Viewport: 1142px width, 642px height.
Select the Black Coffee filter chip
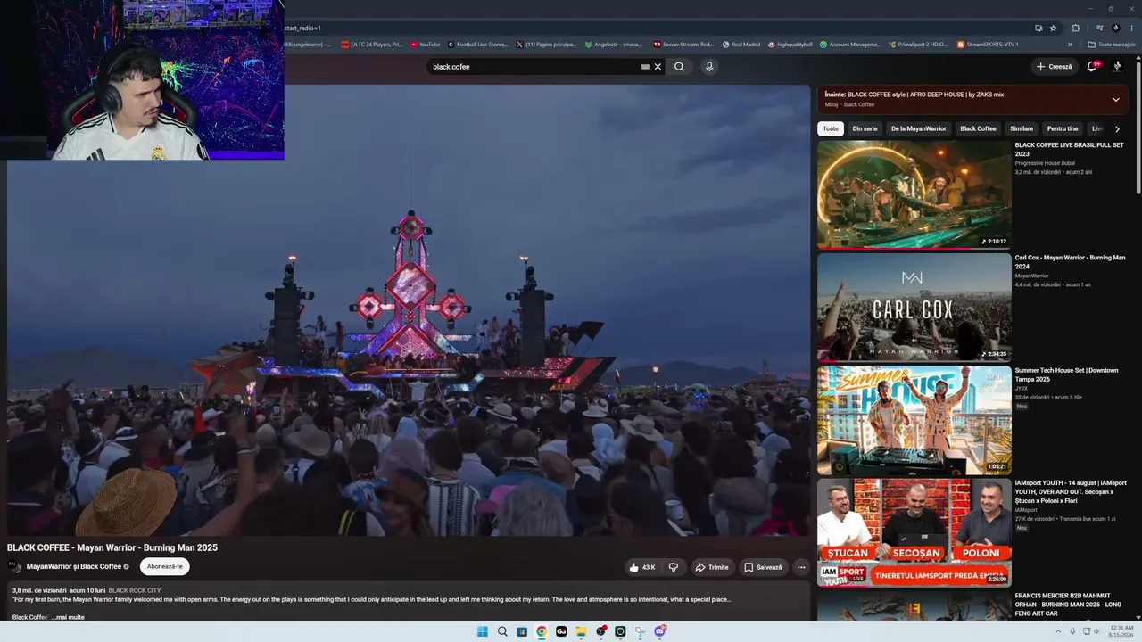click(978, 128)
